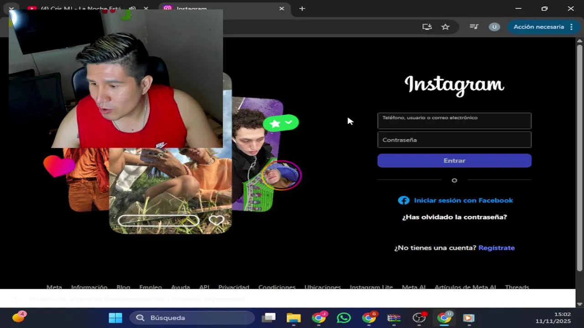Open File Explorer from taskbar
The image size is (584, 328).
tap(293, 318)
